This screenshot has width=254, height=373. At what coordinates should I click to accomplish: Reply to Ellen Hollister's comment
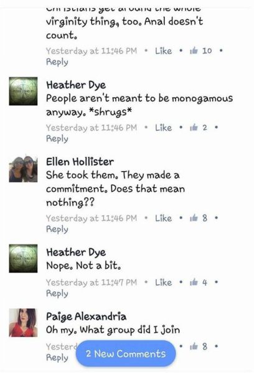point(57,229)
